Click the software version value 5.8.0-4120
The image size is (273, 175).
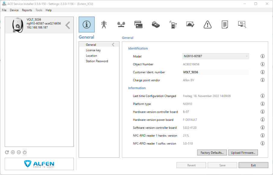pos(190,128)
